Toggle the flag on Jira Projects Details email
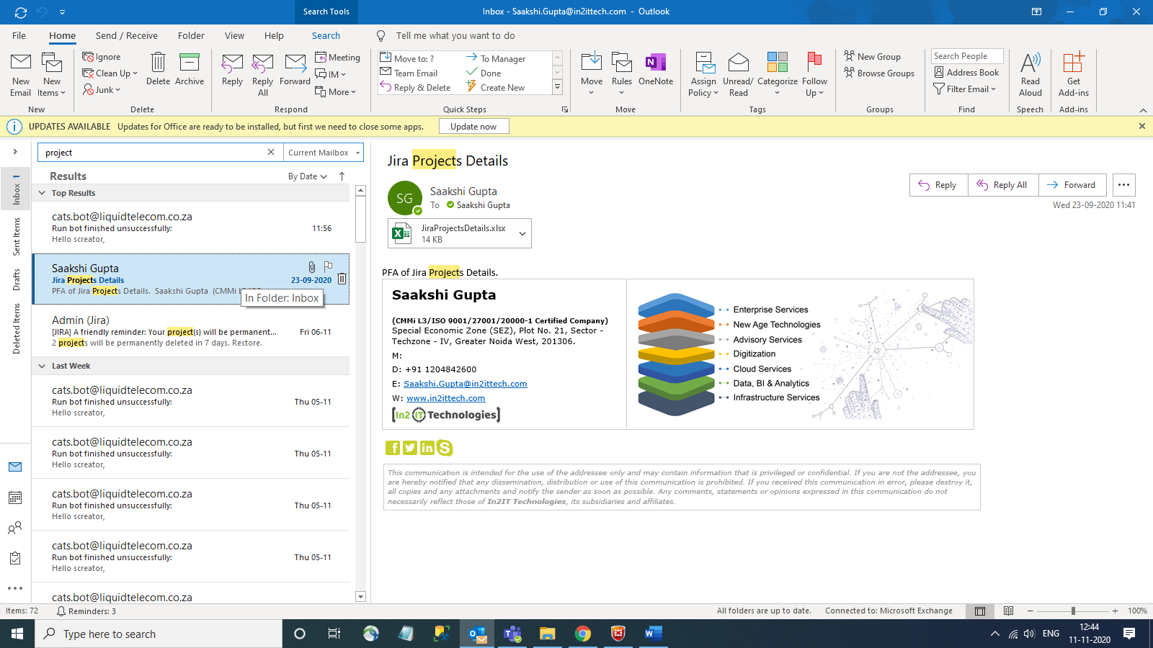Viewport: 1153px width, 648px height. coord(328,266)
